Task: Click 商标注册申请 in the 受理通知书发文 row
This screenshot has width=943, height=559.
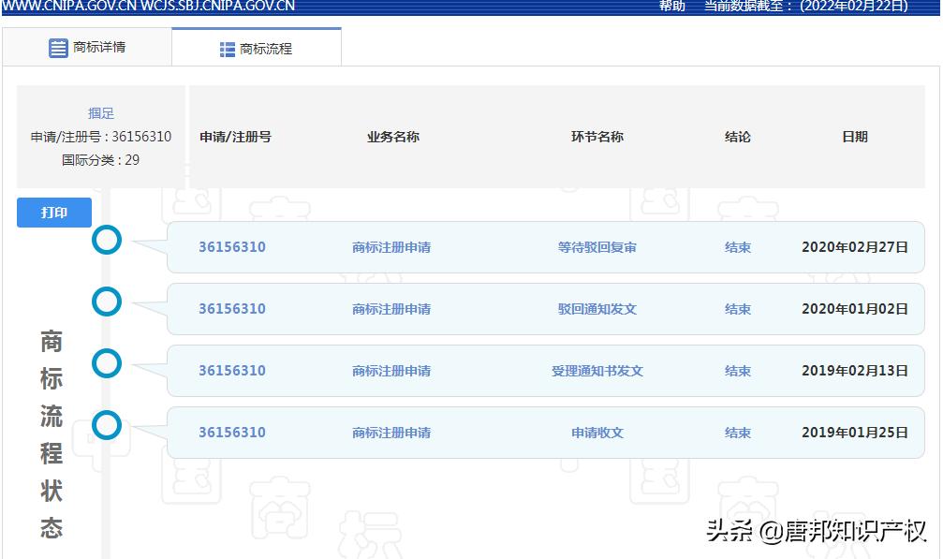Action: [392, 371]
